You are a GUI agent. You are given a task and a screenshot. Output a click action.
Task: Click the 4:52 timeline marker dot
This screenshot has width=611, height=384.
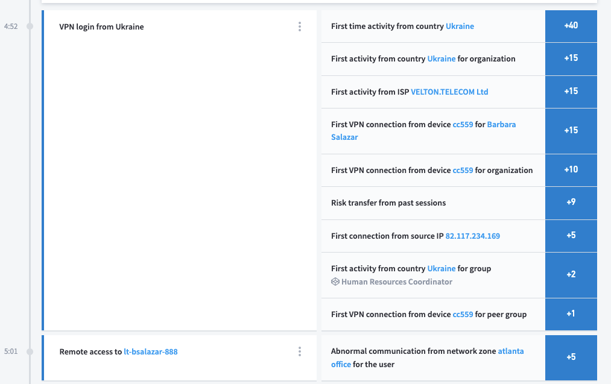(30, 27)
